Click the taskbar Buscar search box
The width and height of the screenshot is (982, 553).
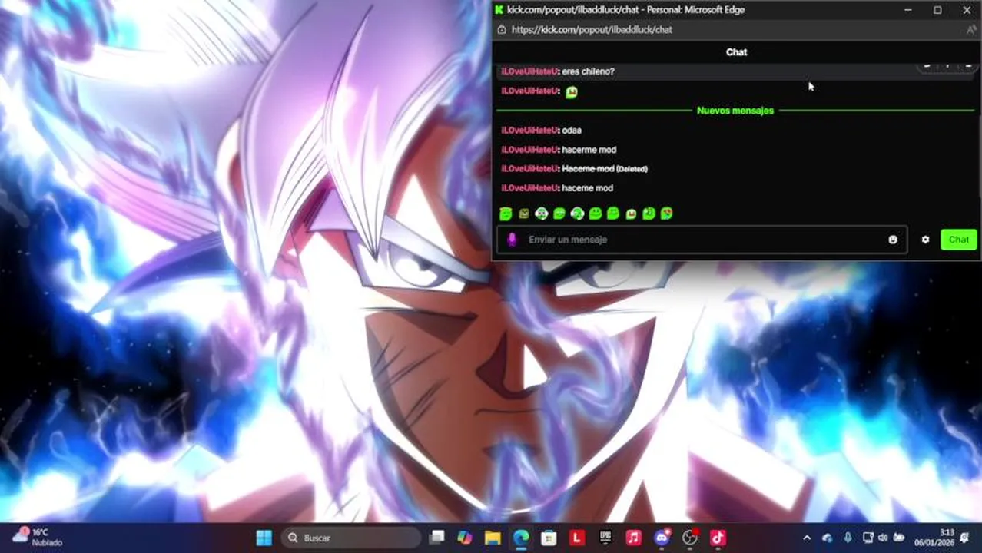[350, 538]
